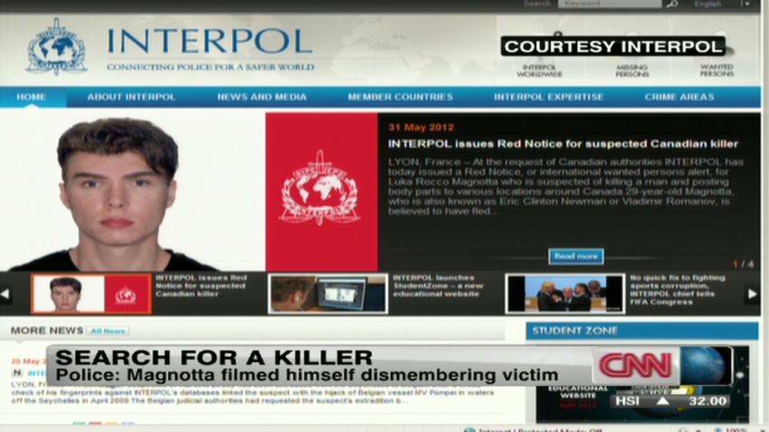This screenshot has width=769, height=432.
Task: Click the INTERPOL globe emblem logo
Action: [x=57, y=47]
